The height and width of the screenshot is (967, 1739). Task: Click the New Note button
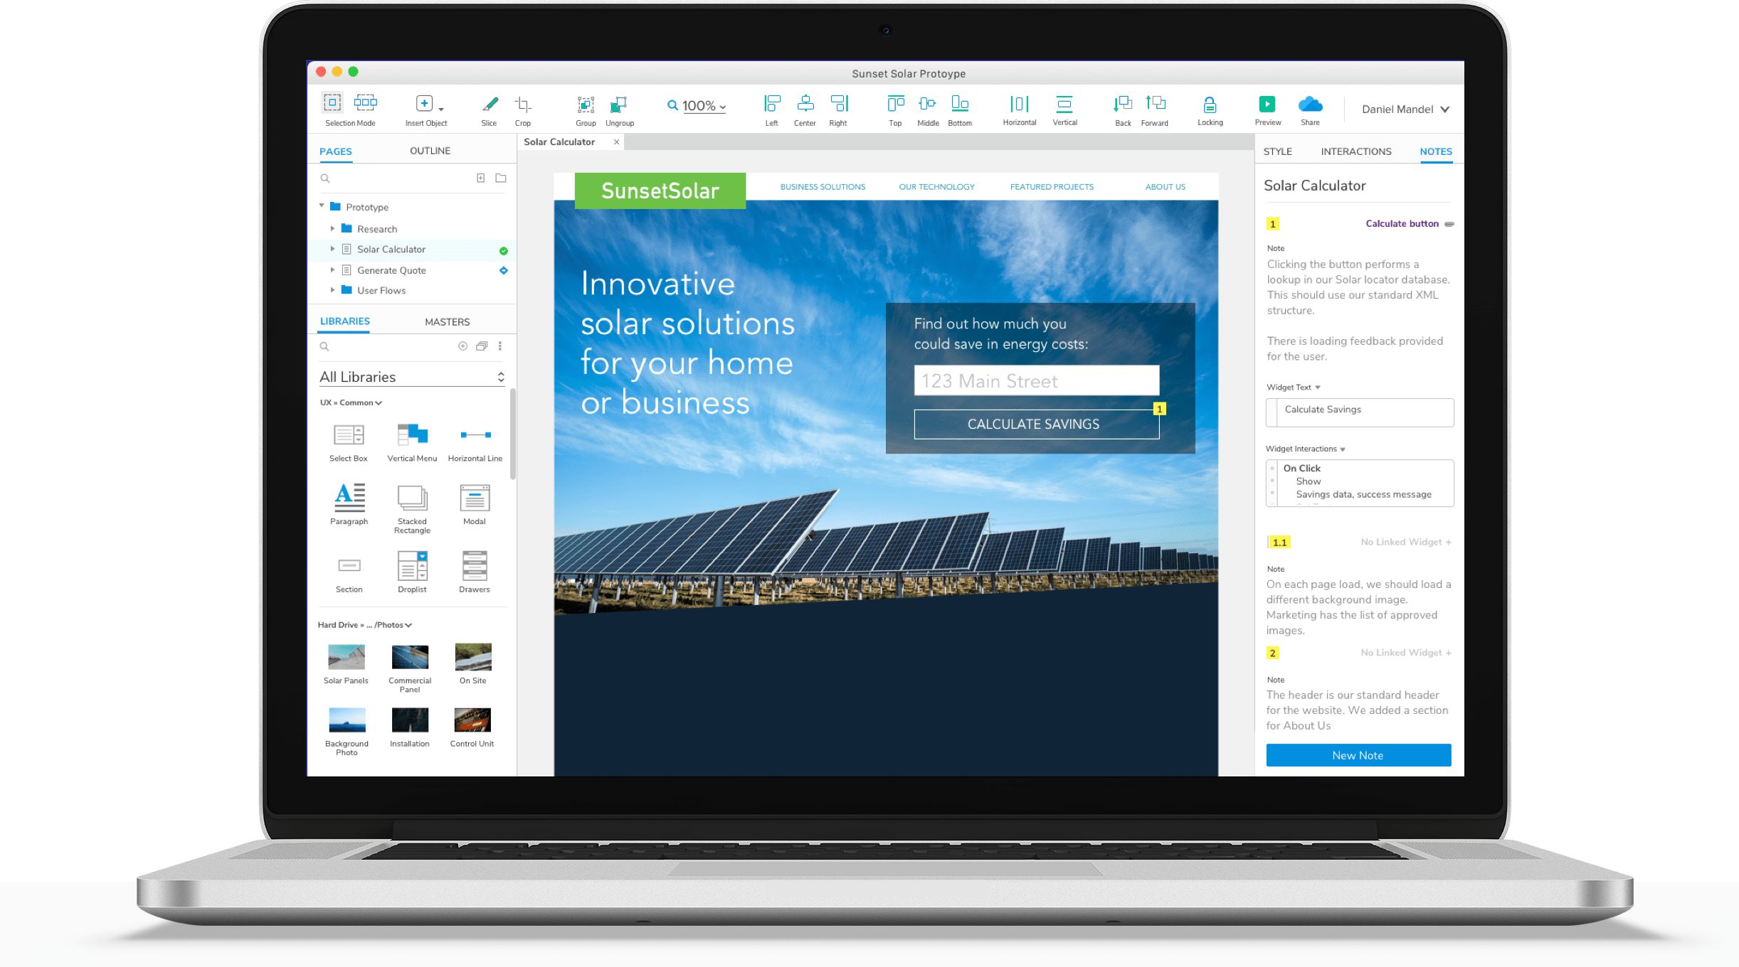click(1358, 755)
